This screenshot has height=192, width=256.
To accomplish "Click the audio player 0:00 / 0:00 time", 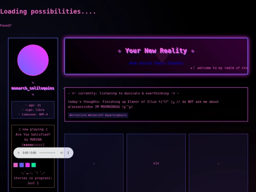I will pyautogui.click(x=29, y=153).
